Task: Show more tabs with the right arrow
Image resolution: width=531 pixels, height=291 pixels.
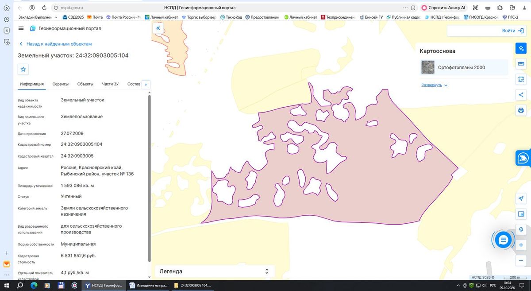Action: (146, 85)
